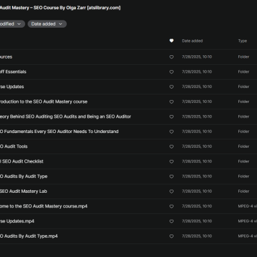Toggle the heart on the 'rse Updates' folder row
The width and height of the screenshot is (257, 257).
click(x=172, y=87)
